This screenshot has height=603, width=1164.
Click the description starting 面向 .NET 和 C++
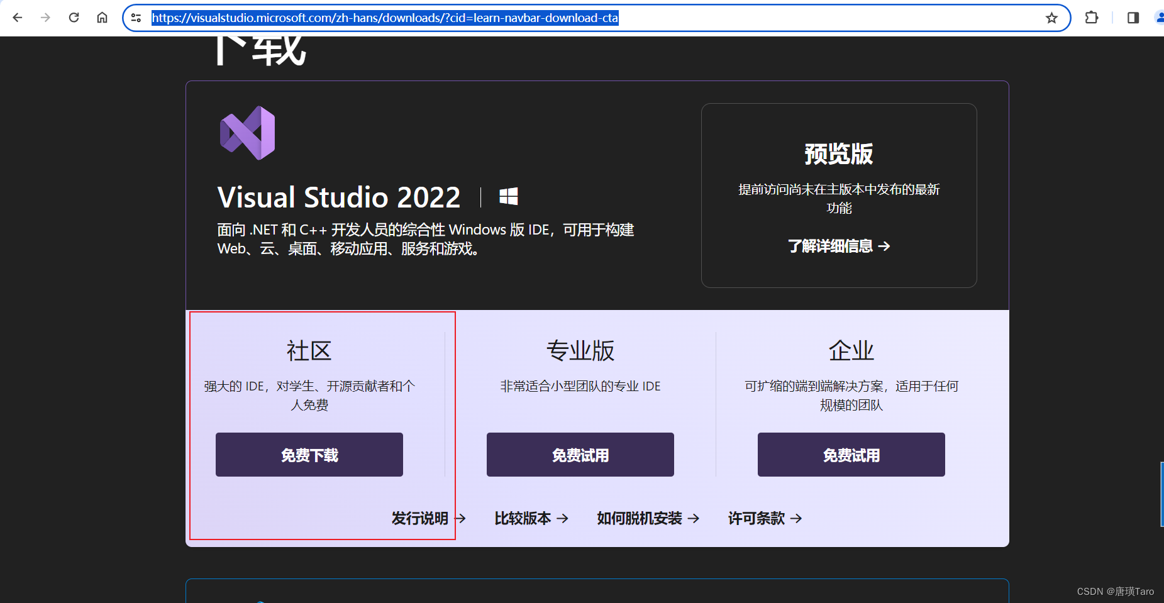point(426,239)
